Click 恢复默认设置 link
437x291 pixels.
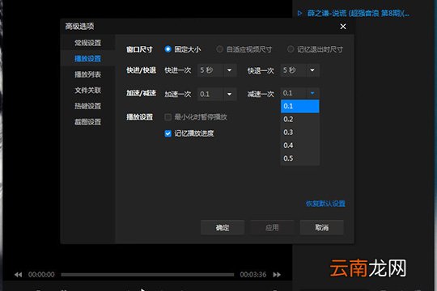point(325,204)
